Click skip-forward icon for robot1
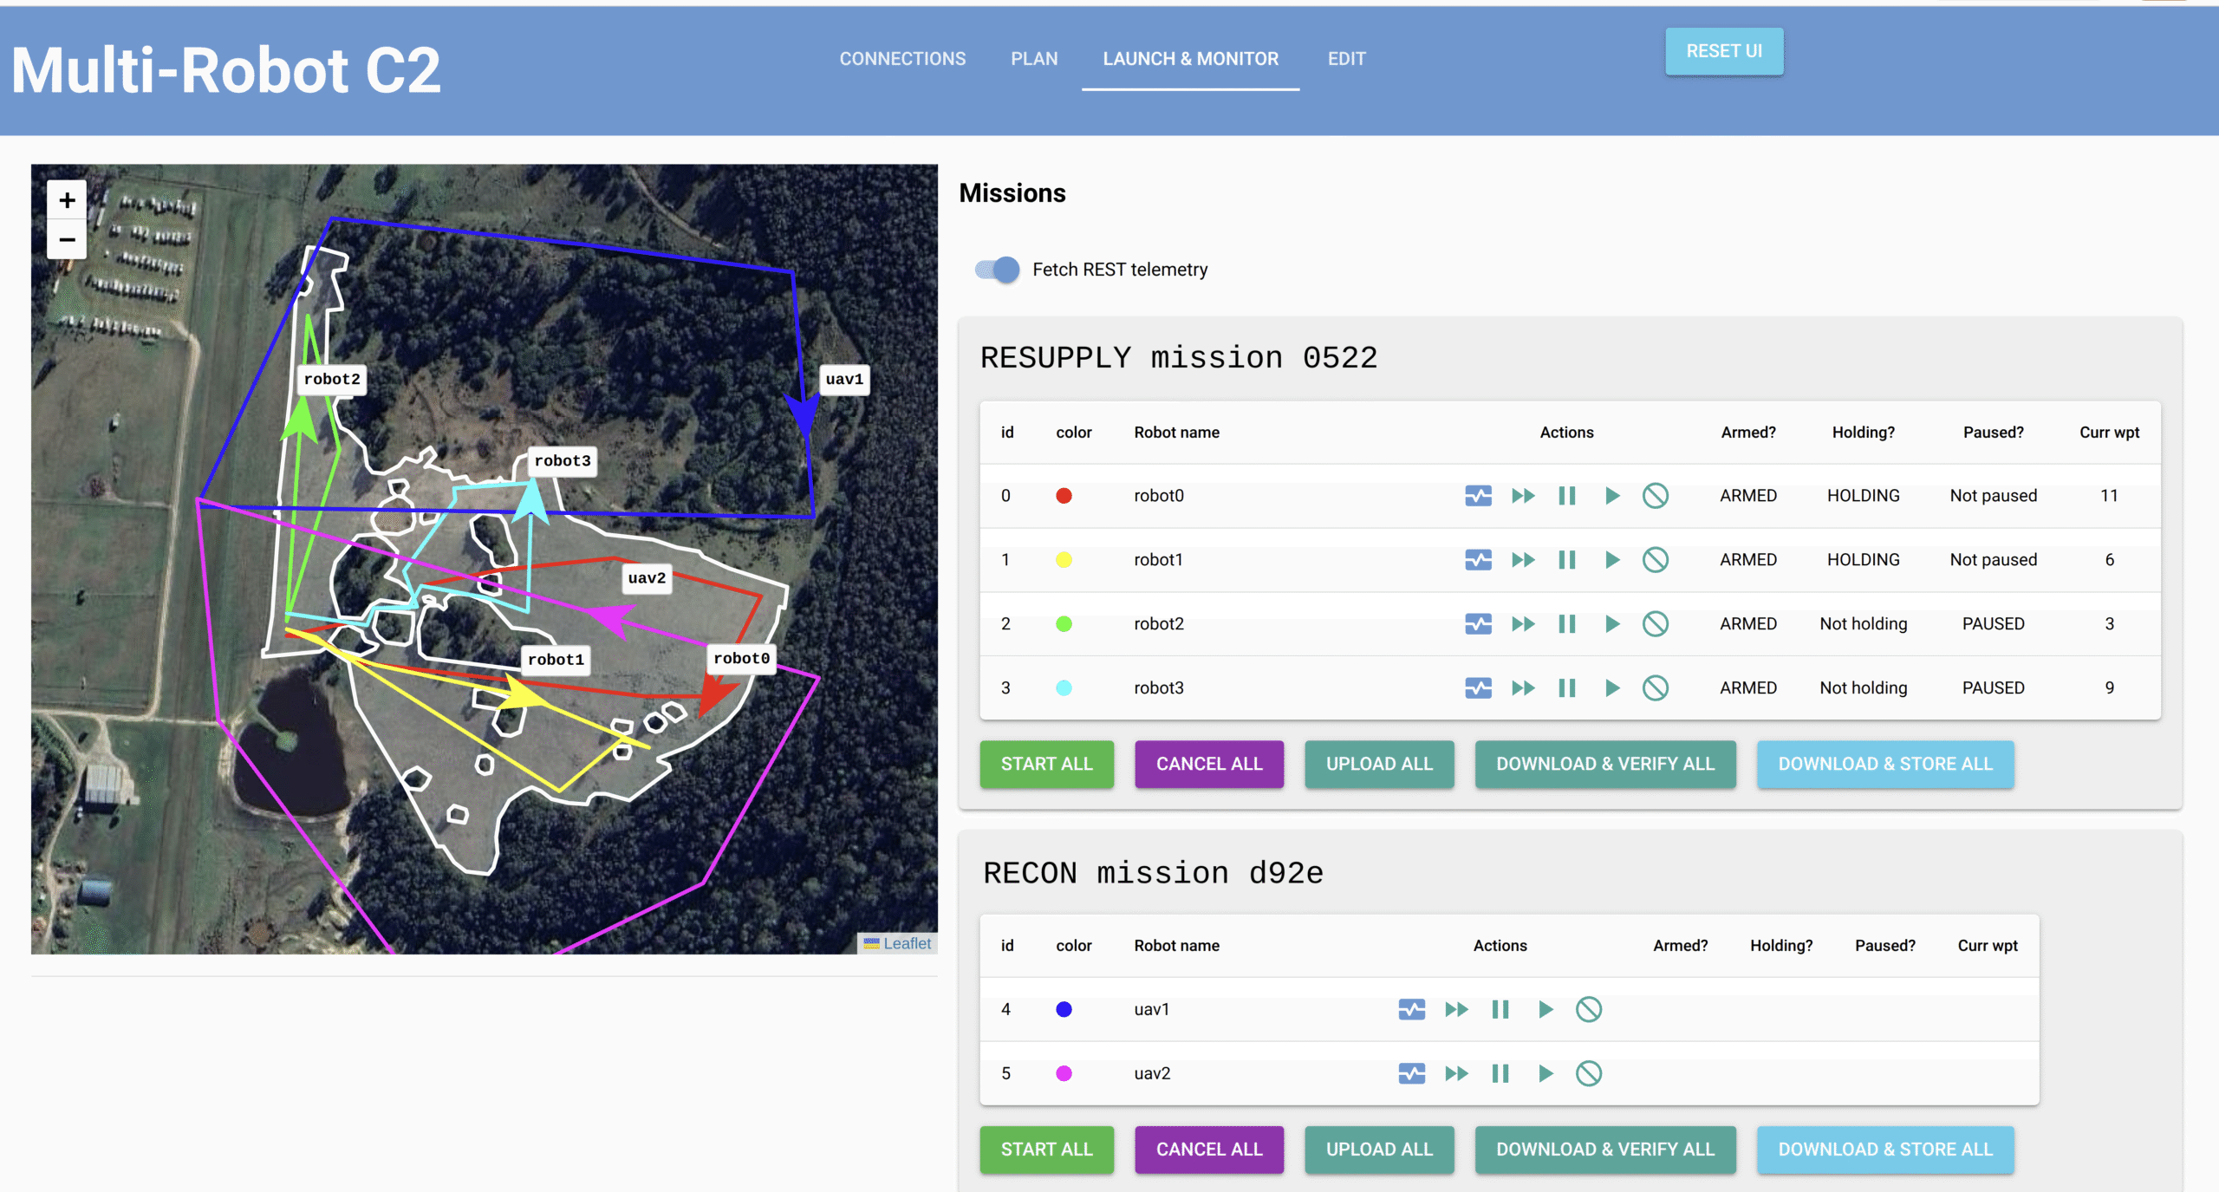2219x1192 pixels. [1523, 560]
